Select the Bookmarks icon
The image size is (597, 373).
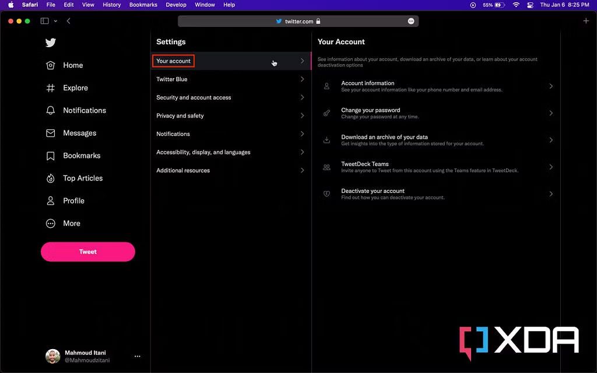[51, 156]
